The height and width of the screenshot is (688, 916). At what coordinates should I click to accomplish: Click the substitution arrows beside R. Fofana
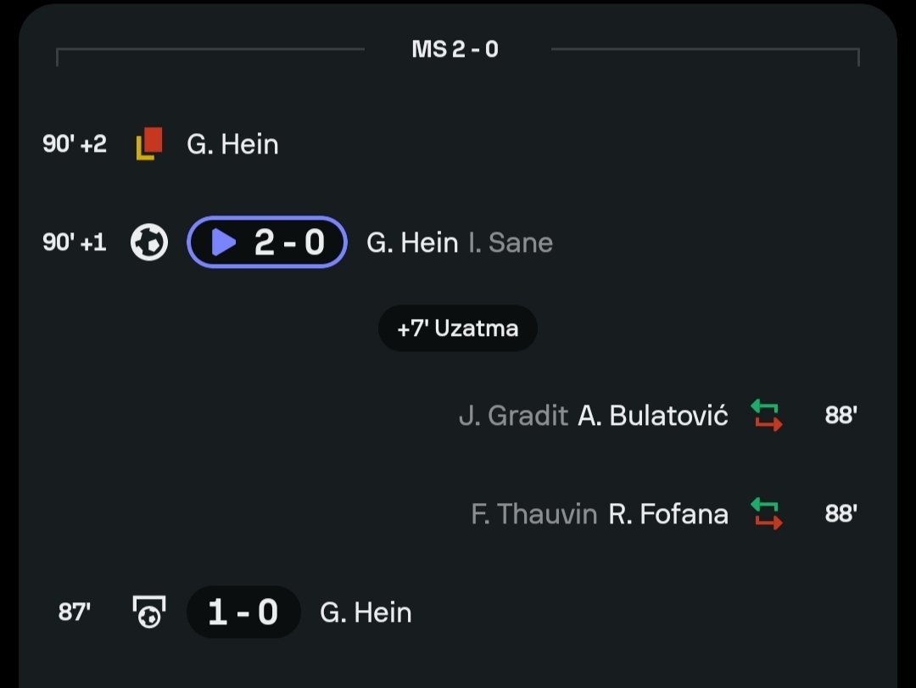tap(766, 514)
